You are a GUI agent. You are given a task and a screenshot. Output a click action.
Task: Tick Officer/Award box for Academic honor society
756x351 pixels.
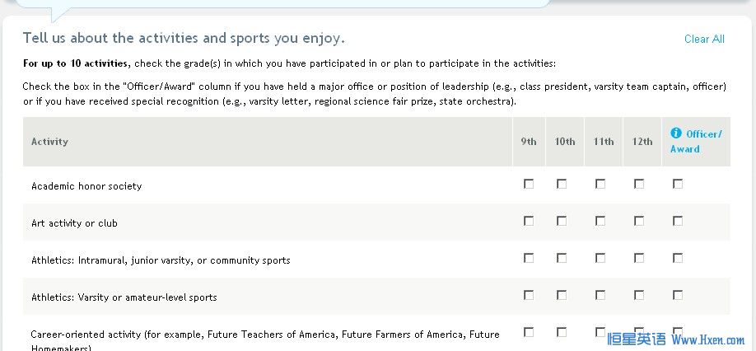click(678, 184)
